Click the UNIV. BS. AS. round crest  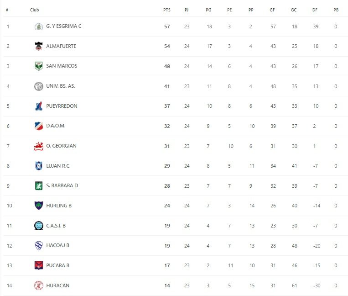[x=39, y=86]
